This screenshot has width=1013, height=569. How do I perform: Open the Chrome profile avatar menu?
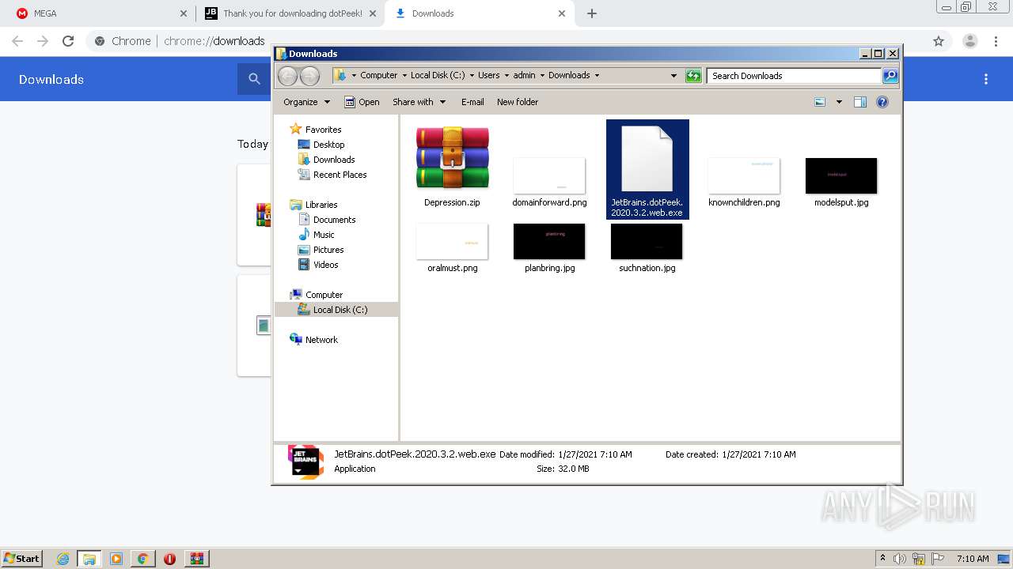click(970, 41)
